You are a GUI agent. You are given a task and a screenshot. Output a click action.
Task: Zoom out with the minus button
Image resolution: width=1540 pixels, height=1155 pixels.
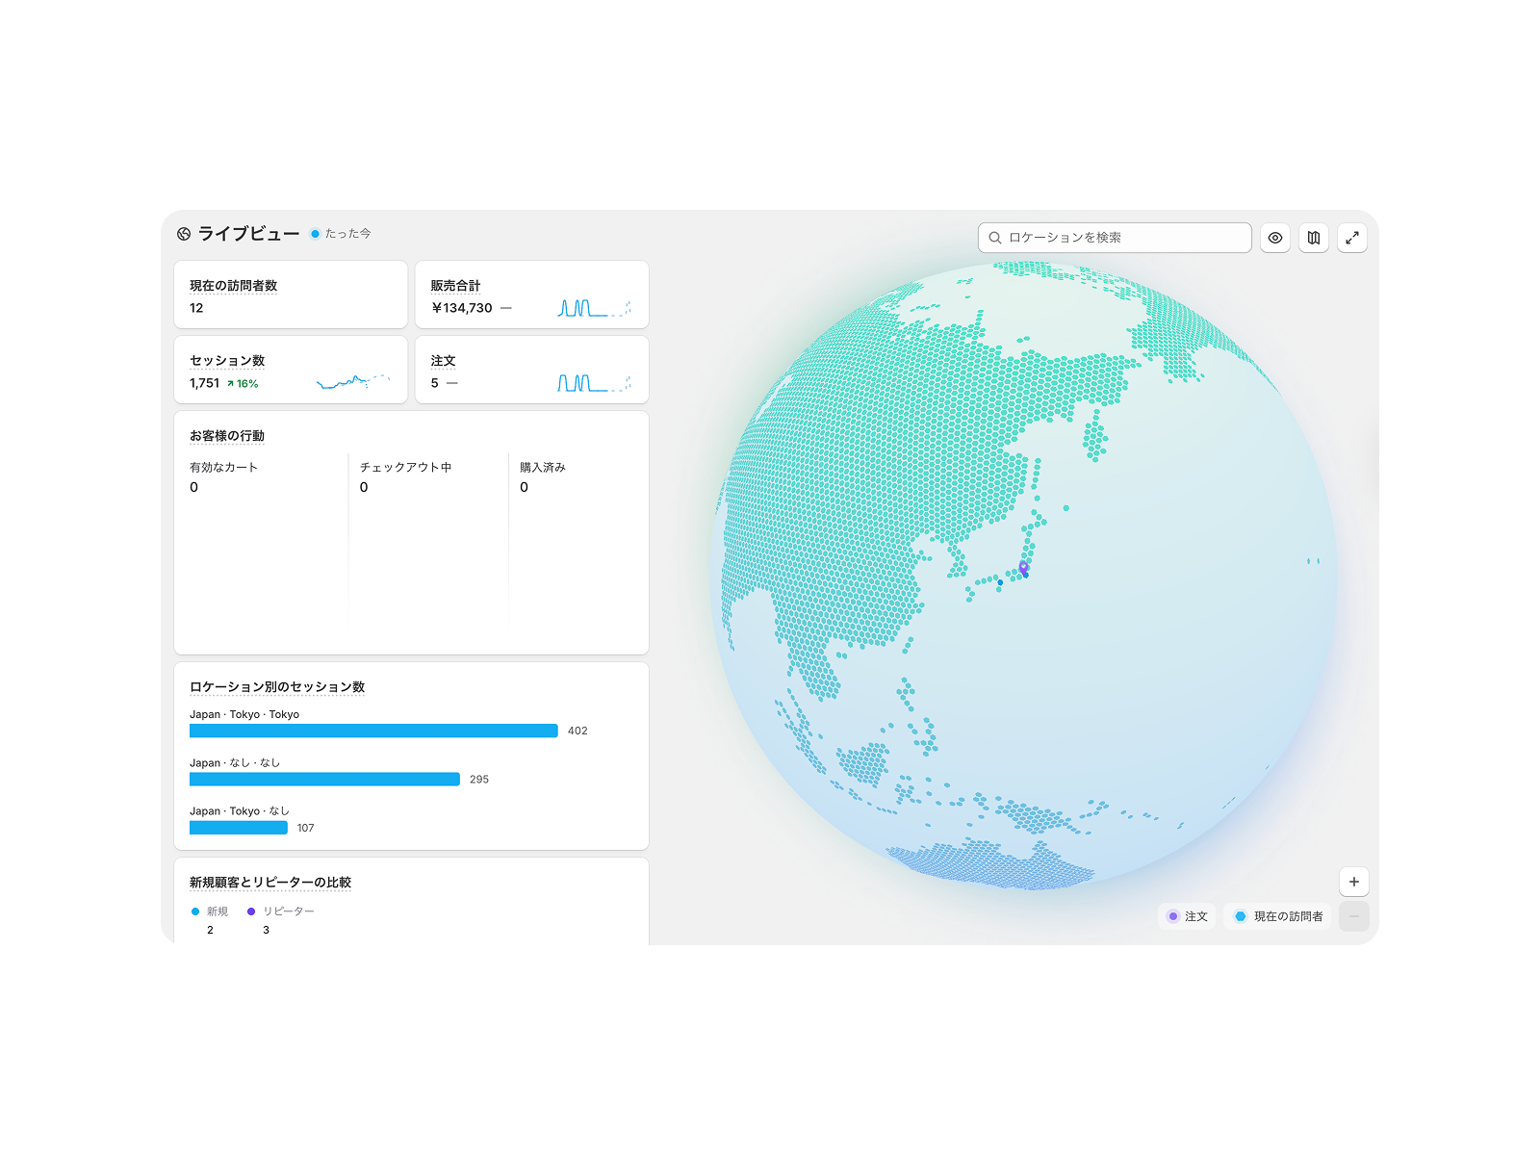point(1354,916)
